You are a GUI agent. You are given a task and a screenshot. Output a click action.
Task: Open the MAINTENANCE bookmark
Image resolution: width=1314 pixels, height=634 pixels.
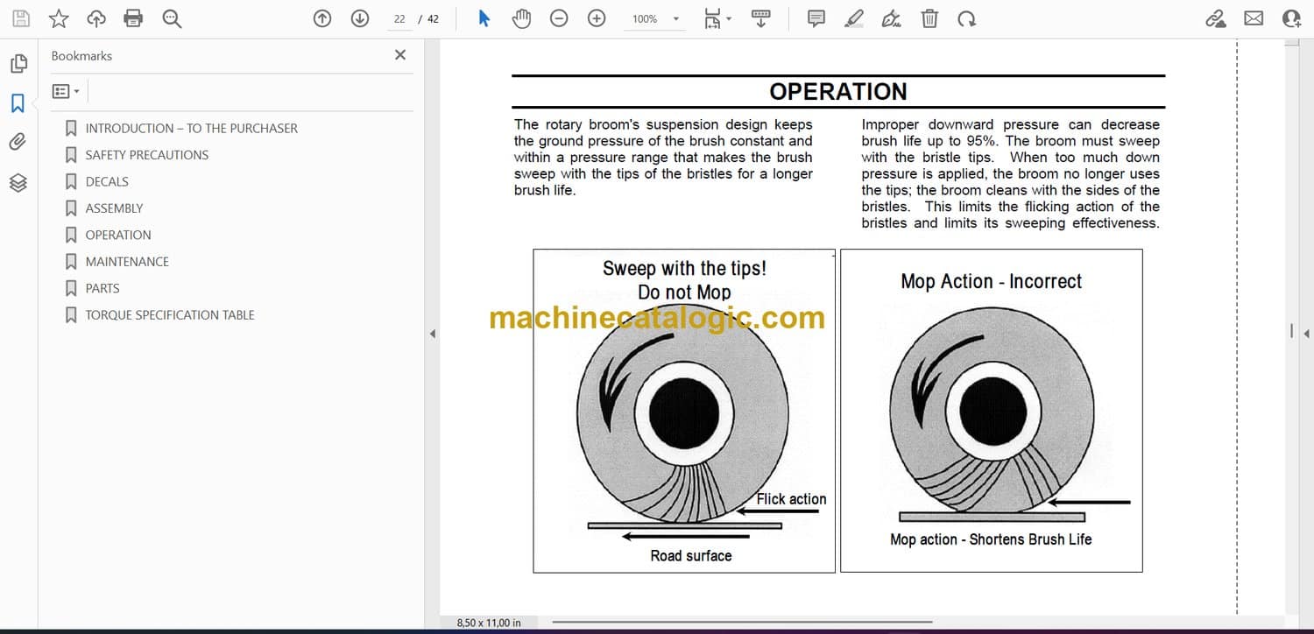tap(127, 262)
